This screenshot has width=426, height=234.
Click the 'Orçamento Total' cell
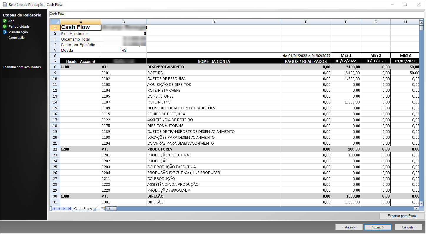pos(81,39)
